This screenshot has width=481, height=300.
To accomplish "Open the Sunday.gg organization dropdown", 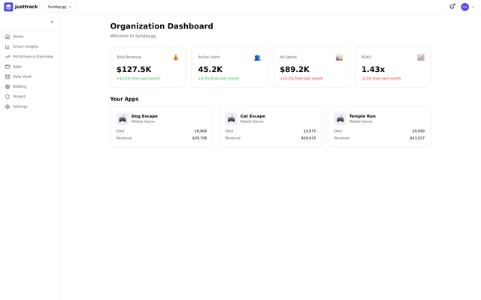I will click(x=60, y=7).
